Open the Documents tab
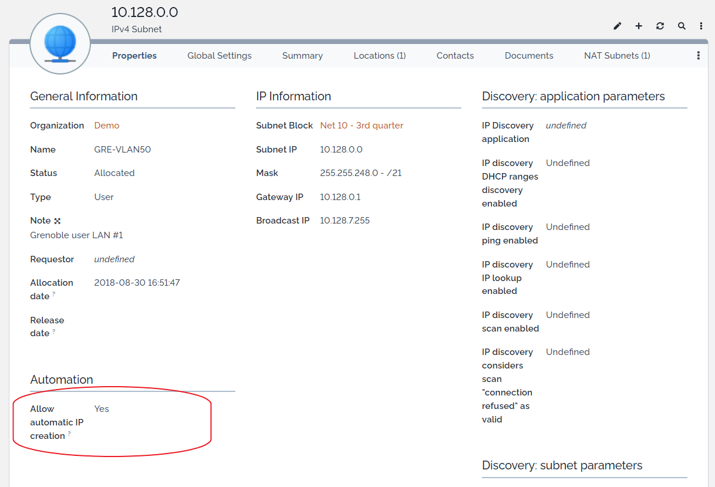Viewport: 715px width, 487px height. point(528,56)
